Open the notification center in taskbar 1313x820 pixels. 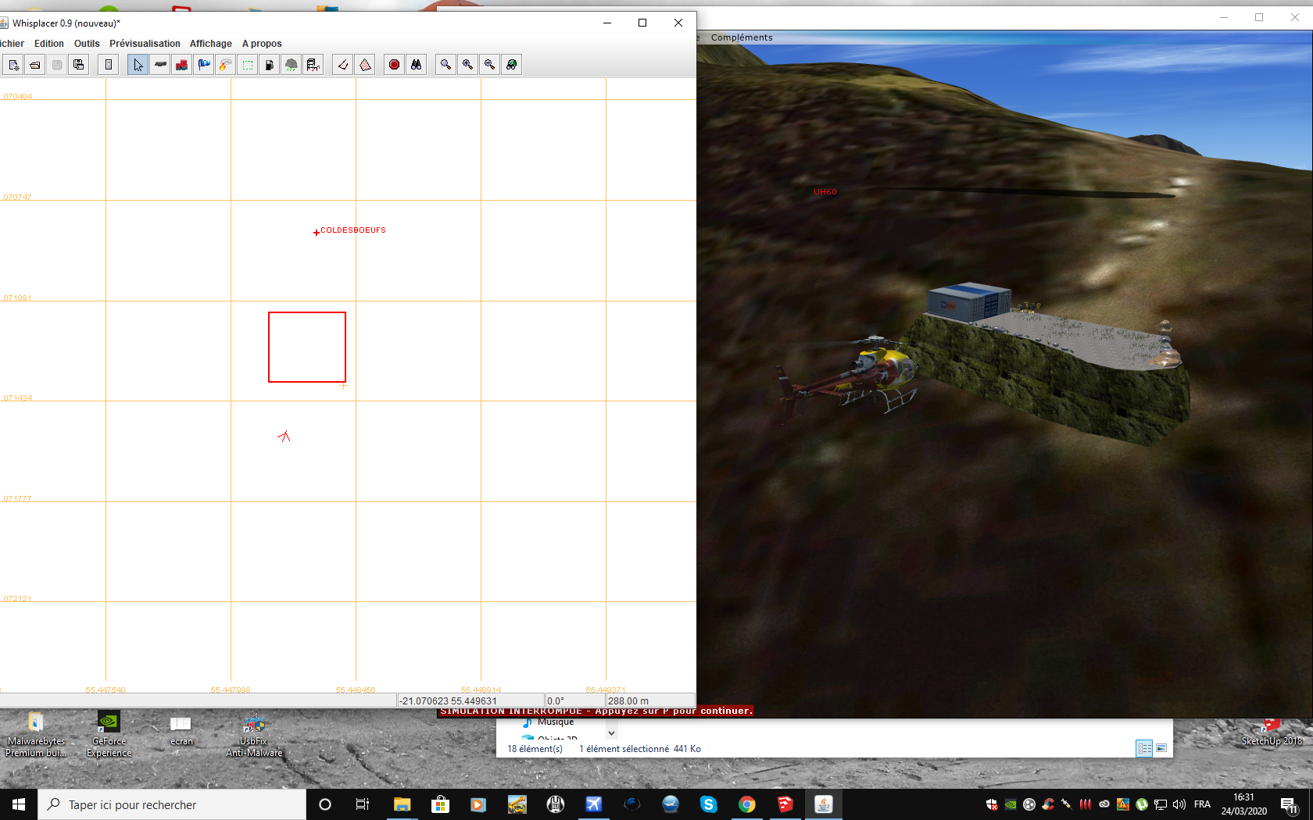pos(1290,805)
